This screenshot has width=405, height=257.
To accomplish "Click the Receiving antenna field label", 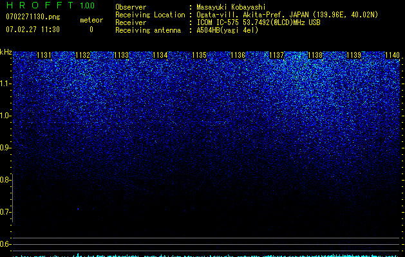I will coord(148,30).
